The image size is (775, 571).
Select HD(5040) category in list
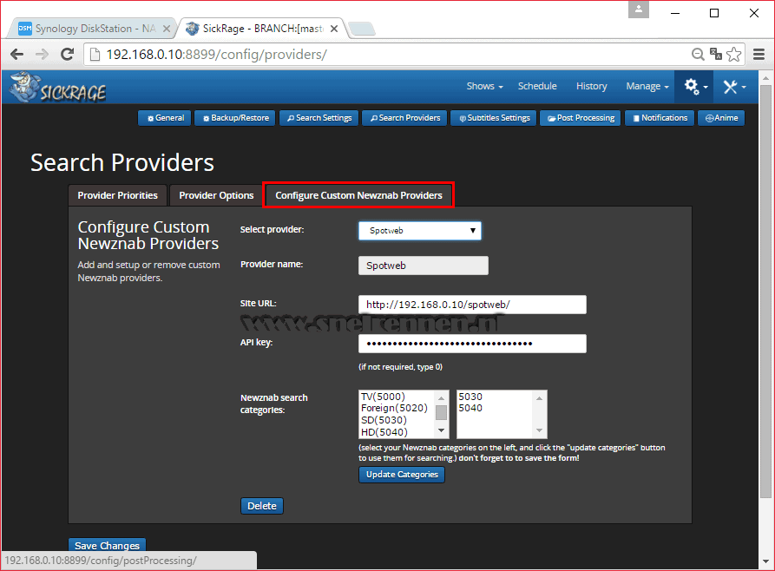pyautogui.click(x=384, y=432)
